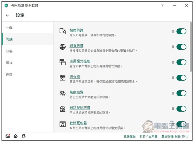
Task: Click the Webcam Protection (網路視訊防護) camera icon
Action: tap(63, 109)
